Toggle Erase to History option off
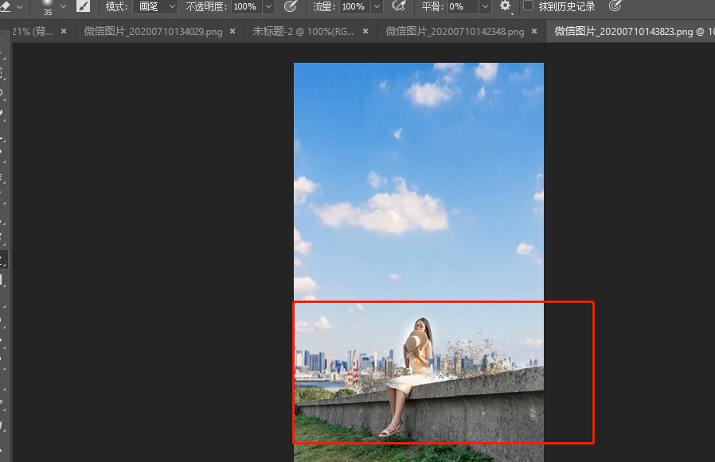 (x=528, y=6)
